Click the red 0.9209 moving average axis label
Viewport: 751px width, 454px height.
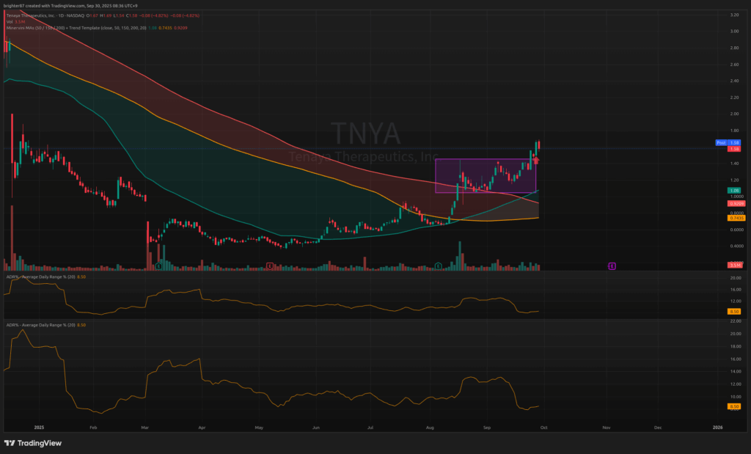pos(736,204)
